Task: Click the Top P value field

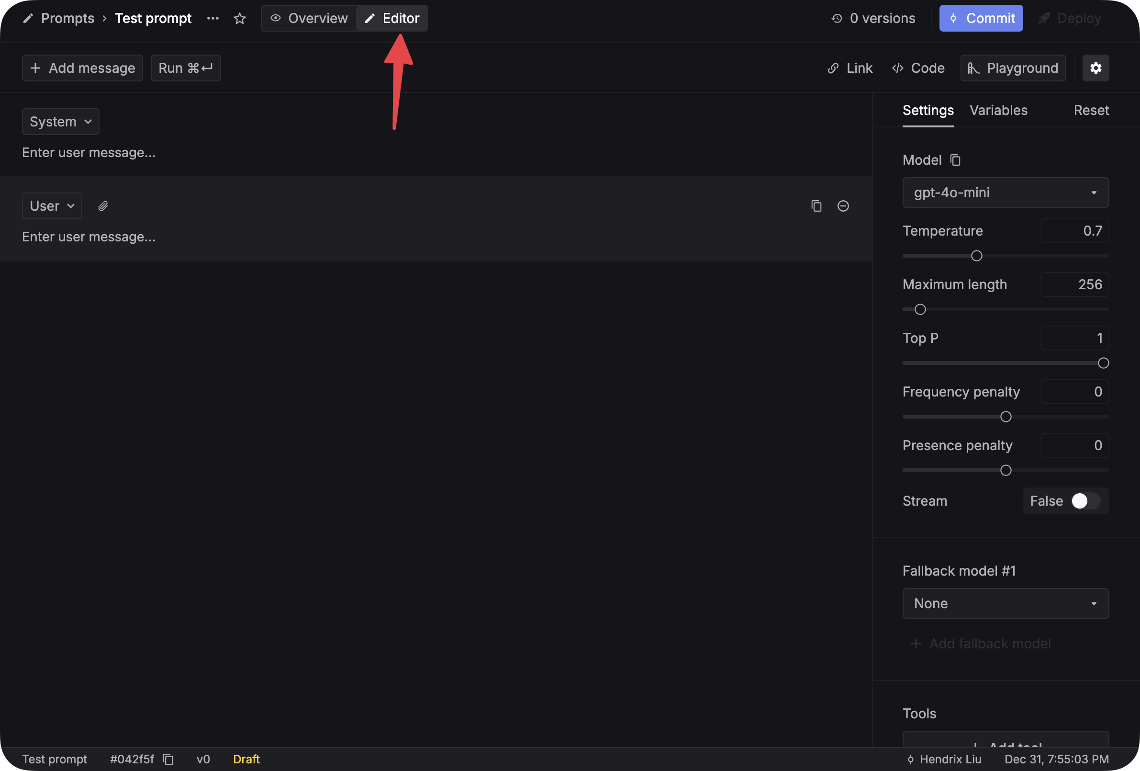Action: pyautogui.click(x=1074, y=338)
